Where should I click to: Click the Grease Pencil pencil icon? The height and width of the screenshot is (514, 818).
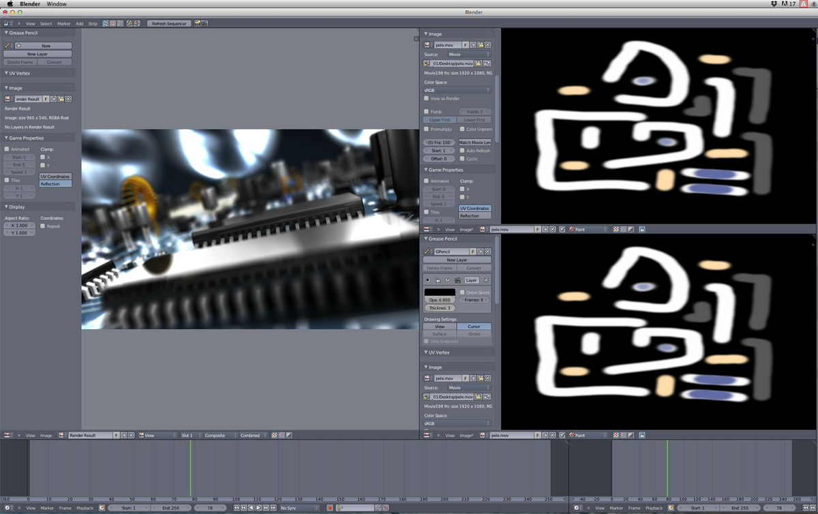tap(427, 251)
